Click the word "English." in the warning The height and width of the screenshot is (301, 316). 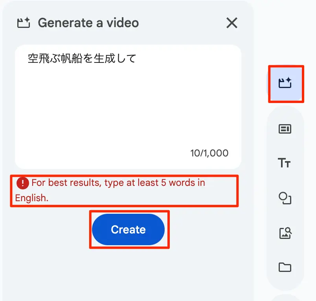pyautogui.click(x=32, y=198)
